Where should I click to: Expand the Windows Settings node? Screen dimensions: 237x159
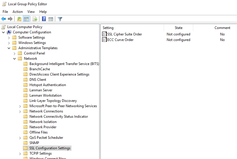pos(9,43)
